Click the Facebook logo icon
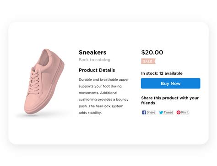 click(x=144, y=112)
